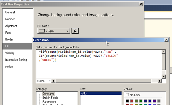This screenshot has height=105, width=172.
Task: Open the Fill color dropdown
Action: (54, 31)
